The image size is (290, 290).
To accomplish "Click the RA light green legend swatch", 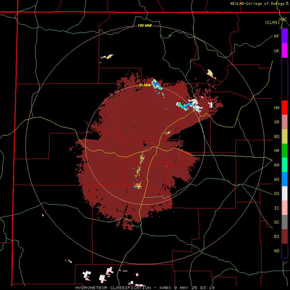I will point(285,165).
